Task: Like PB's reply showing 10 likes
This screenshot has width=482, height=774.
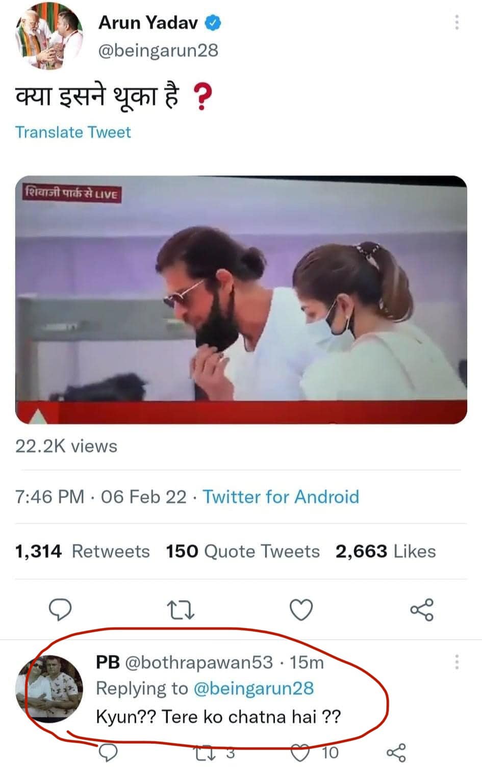Action: click(x=300, y=753)
